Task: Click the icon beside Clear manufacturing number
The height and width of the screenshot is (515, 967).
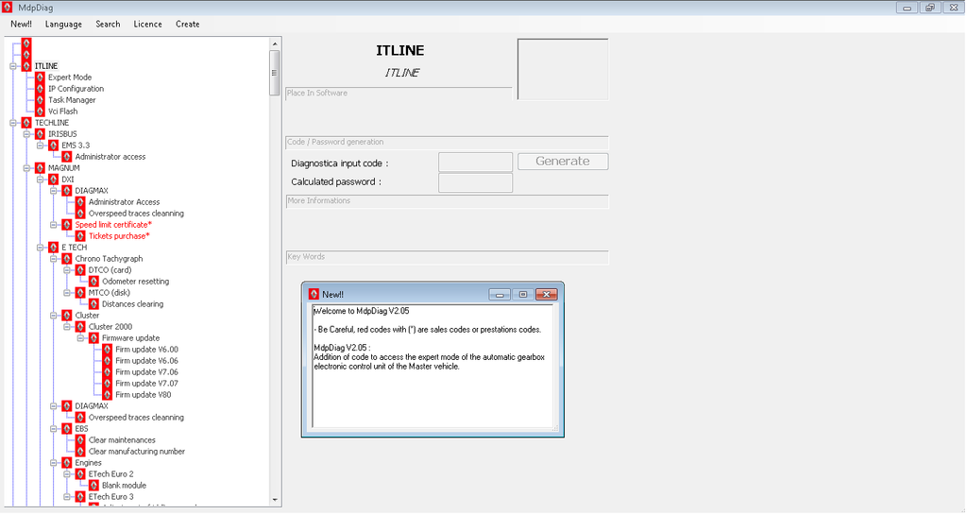Action: point(80,452)
